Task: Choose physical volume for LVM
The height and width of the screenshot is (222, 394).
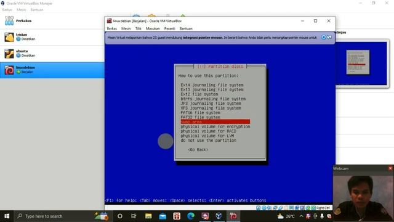Action: (x=207, y=136)
